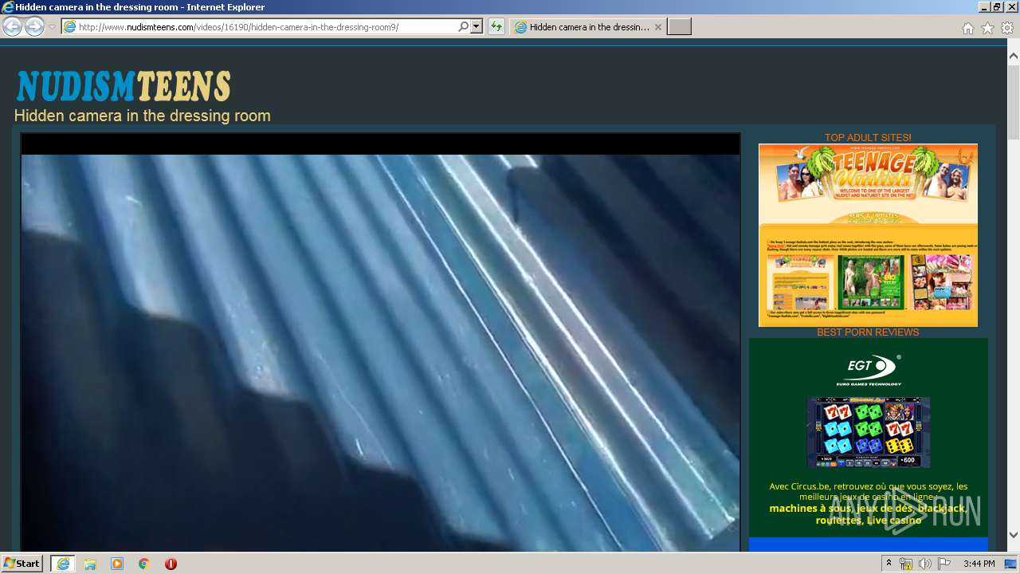This screenshot has height=574, width=1020.
Task: Open Favorites with the star icon
Action: (x=987, y=28)
